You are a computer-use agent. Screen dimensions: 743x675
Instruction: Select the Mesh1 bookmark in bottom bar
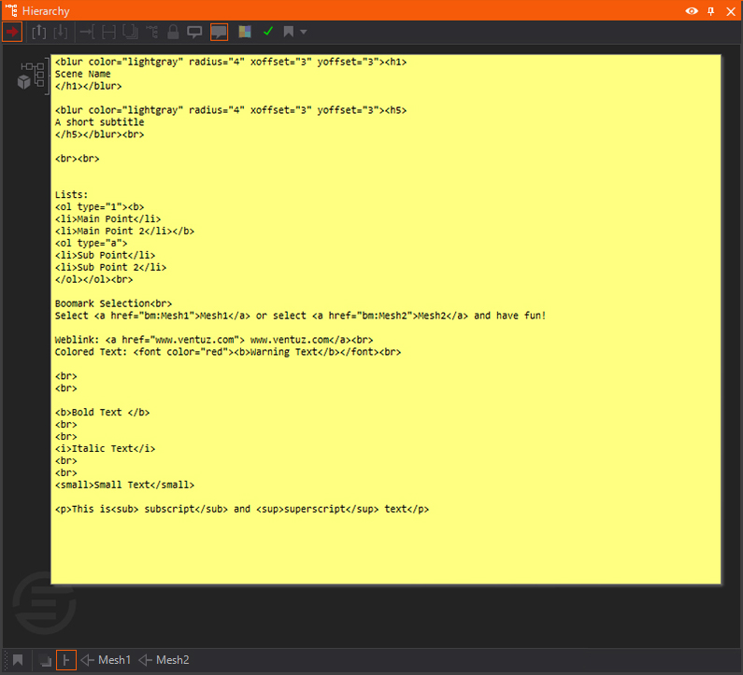(x=106, y=660)
